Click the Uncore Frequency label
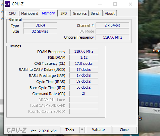Image resolution: width=160 pixels, height=136 pixels. [79, 37]
